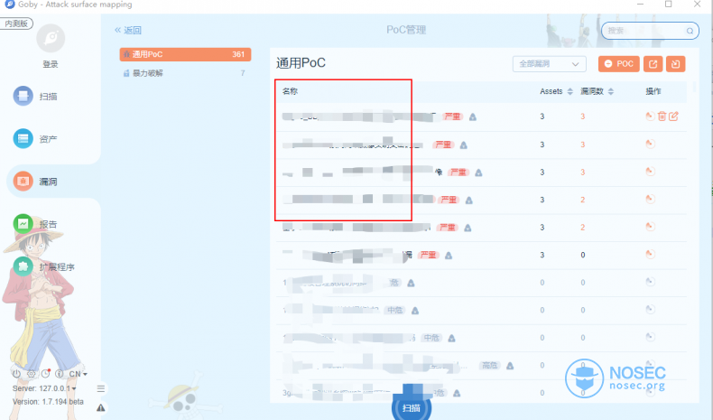Click the 登录 login label

pyautogui.click(x=51, y=64)
